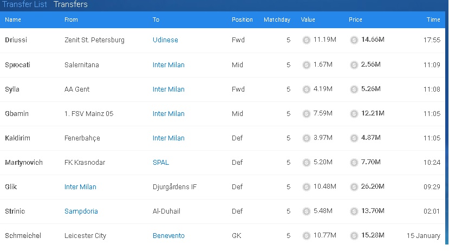Click the 15 January date entry
Screen dimensions: 449x251
click(424, 235)
